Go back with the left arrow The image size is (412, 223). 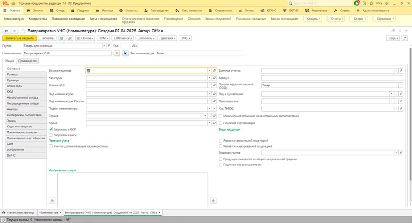click(6, 31)
